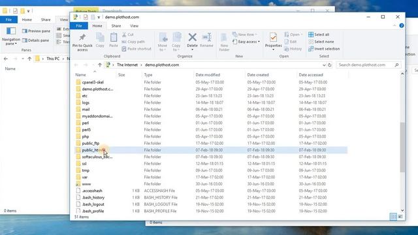Screen dimensions: 418x235
Task: Open the Move to command
Action: pyautogui.click(x=163, y=42)
